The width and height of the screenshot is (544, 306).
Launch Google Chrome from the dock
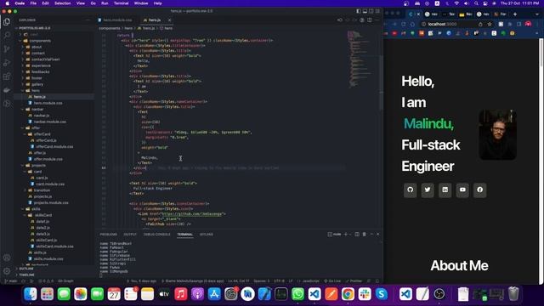click(348, 294)
